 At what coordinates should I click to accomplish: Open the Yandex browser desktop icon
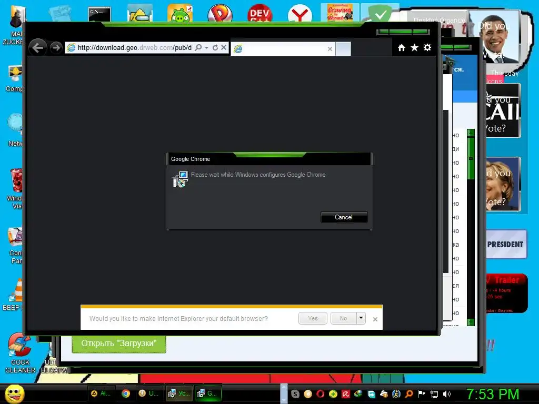(300, 14)
